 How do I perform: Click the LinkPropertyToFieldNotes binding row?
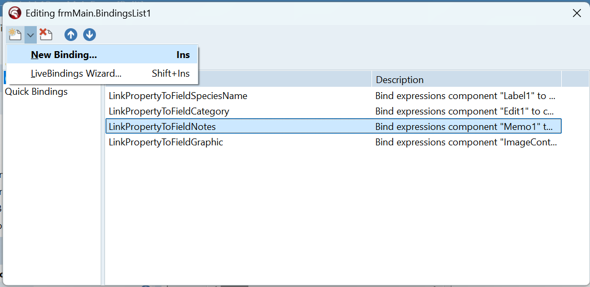tap(162, 127)
